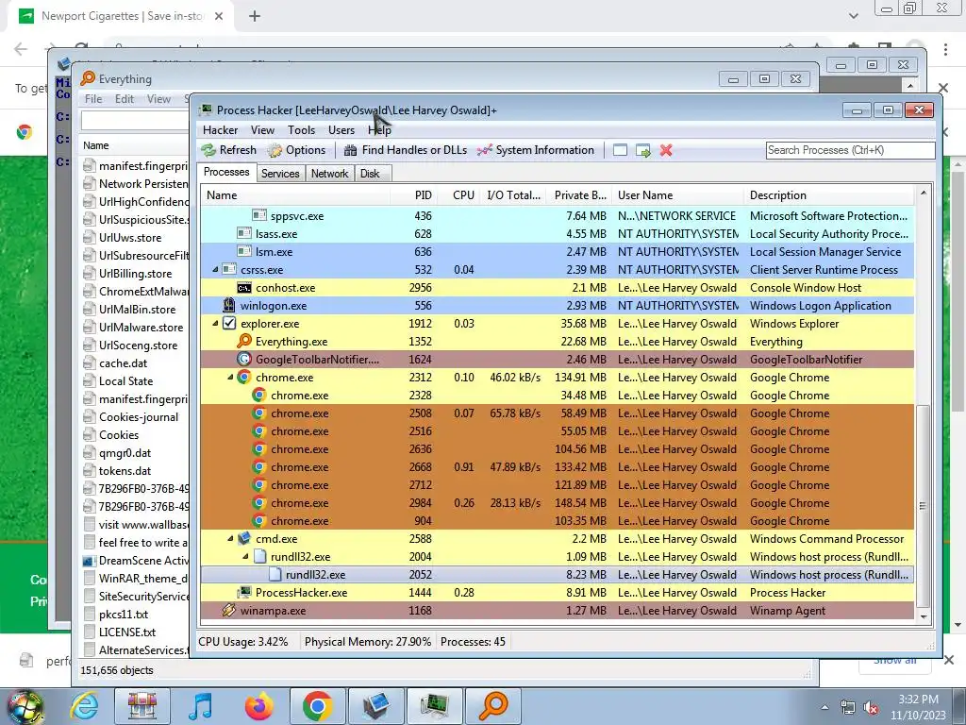Click Find Handles or DLLs
The width and height of the screenshot is (966, 725).
tap(406, 150)
